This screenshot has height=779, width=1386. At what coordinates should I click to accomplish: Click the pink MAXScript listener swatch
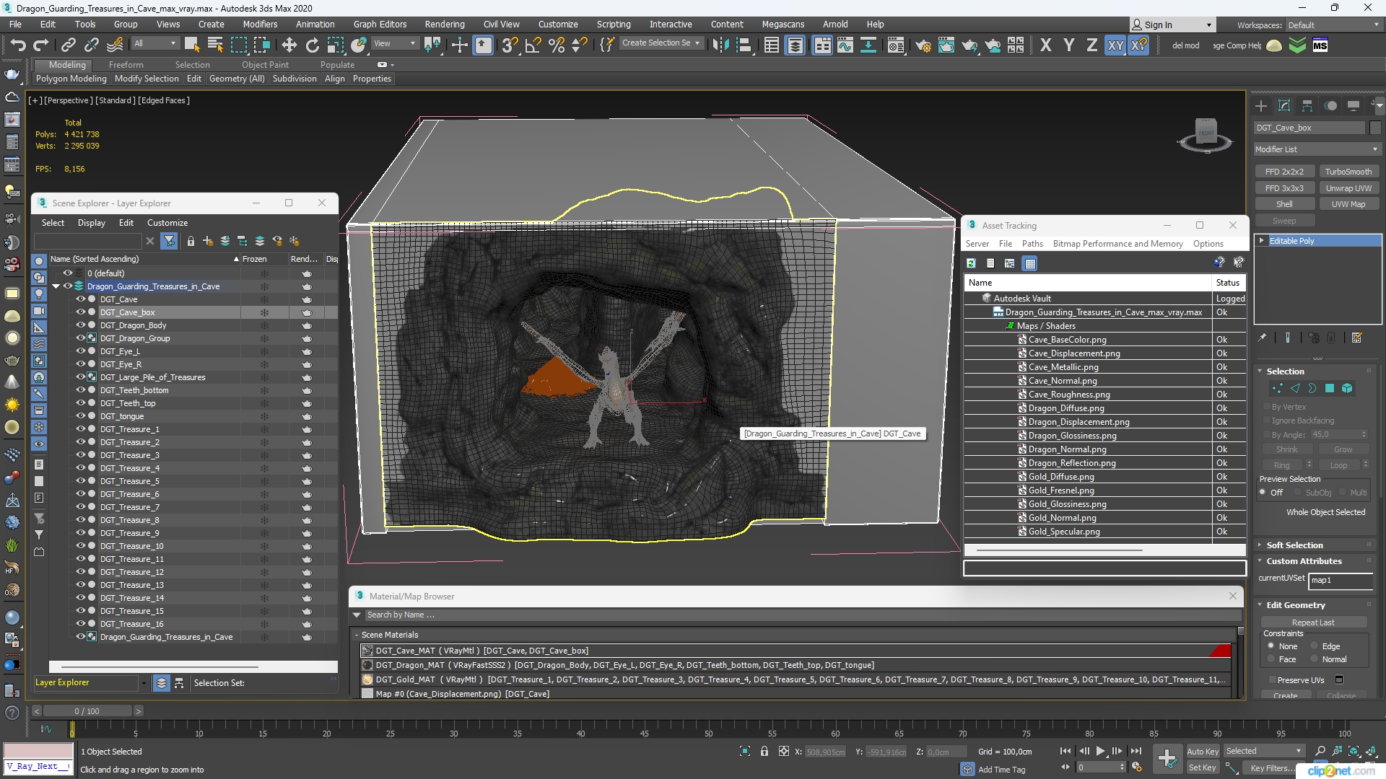[x=38, y=750]
